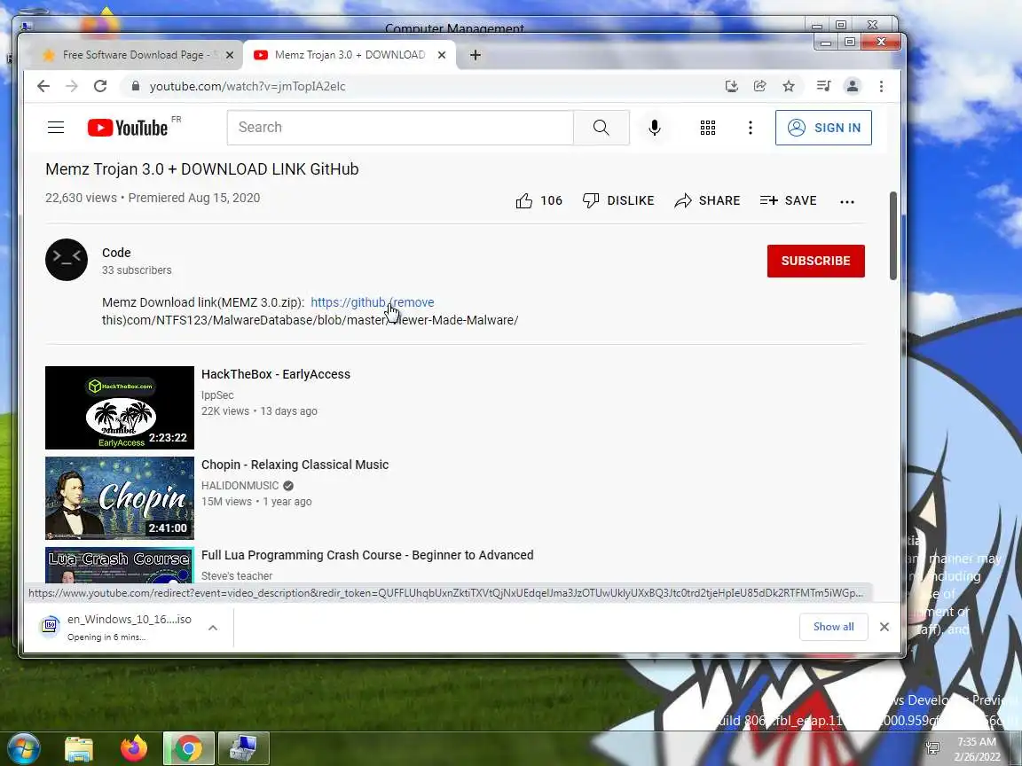Image resolution: width=1022 pixels, height=766 pixels.
Task: Click SHARE under the video title
Action: [707, 200]
